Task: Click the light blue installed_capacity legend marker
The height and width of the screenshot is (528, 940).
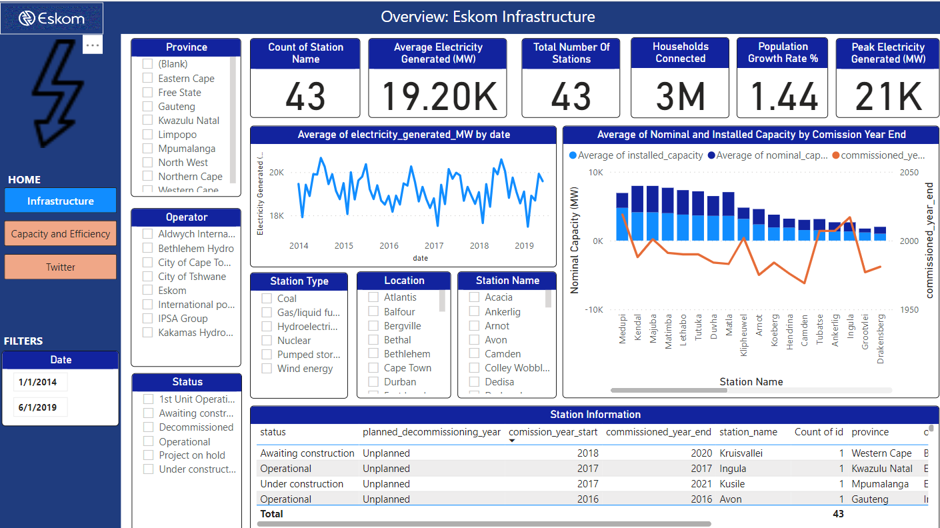Action: tap(573, 155)
